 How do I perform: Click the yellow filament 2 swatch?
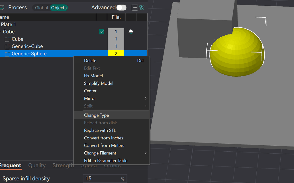[x=116, y=54]
